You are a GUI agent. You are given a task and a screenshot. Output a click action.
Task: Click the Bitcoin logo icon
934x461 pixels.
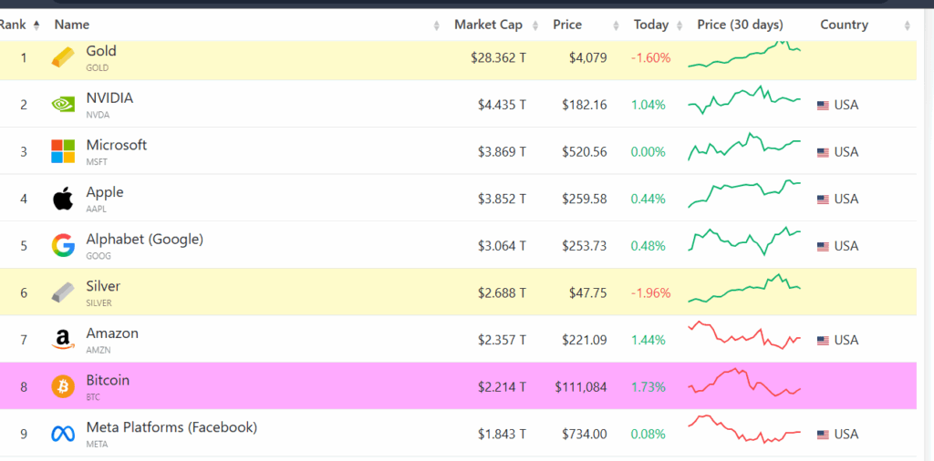pyautogui.click(x=63, y=387)
